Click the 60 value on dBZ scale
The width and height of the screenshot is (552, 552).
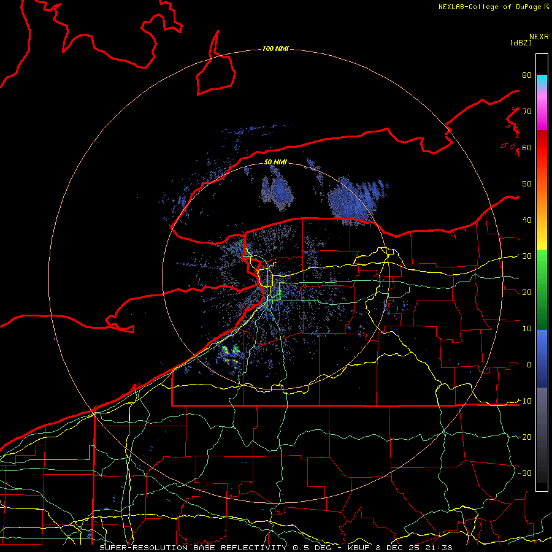point(527,148)
